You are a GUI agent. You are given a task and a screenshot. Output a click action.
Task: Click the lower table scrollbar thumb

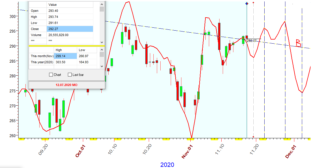coord(102,54)
